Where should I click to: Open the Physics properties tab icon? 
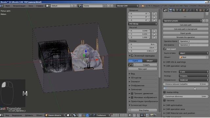click(x=207, y=10)
